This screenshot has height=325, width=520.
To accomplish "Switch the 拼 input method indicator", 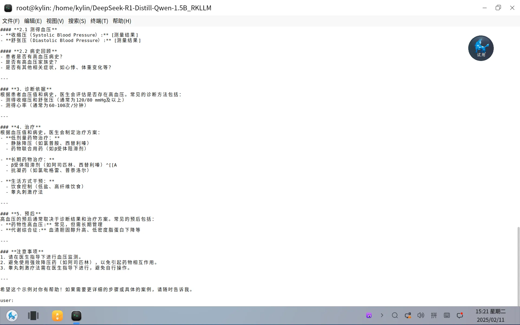I will click(x=434, y=315).
